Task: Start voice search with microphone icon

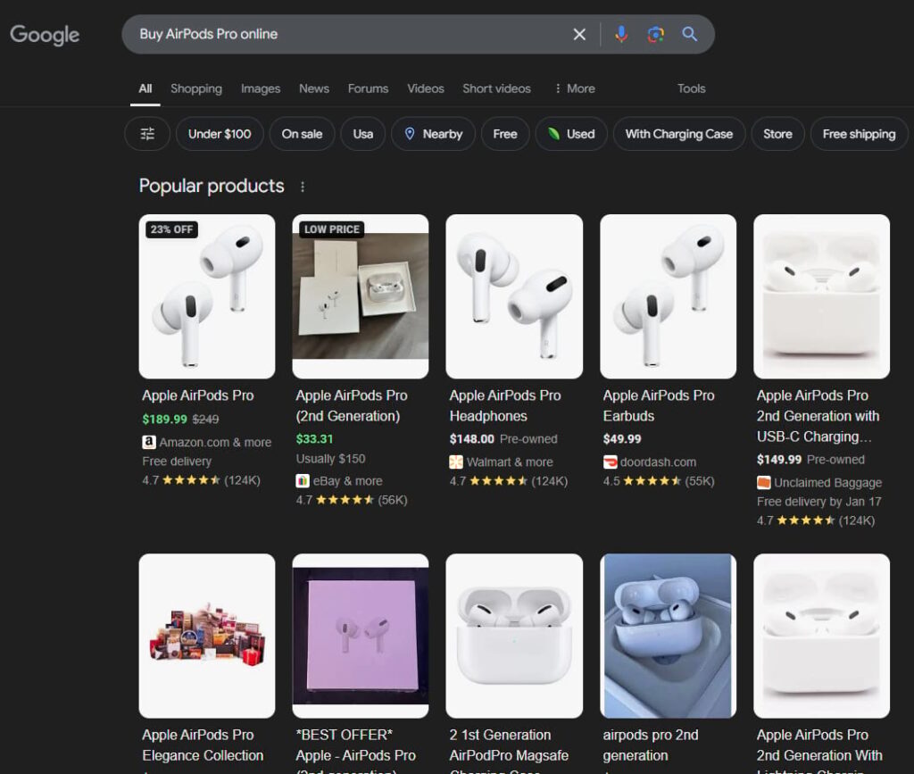Action: [x=621, y=35]
